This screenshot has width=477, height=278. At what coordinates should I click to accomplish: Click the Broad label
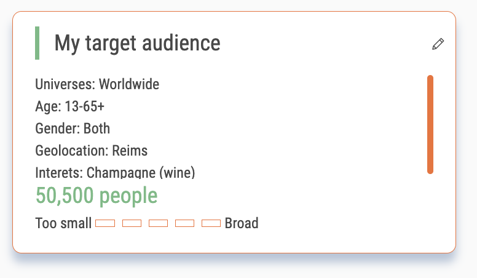(x=242, y=223)
